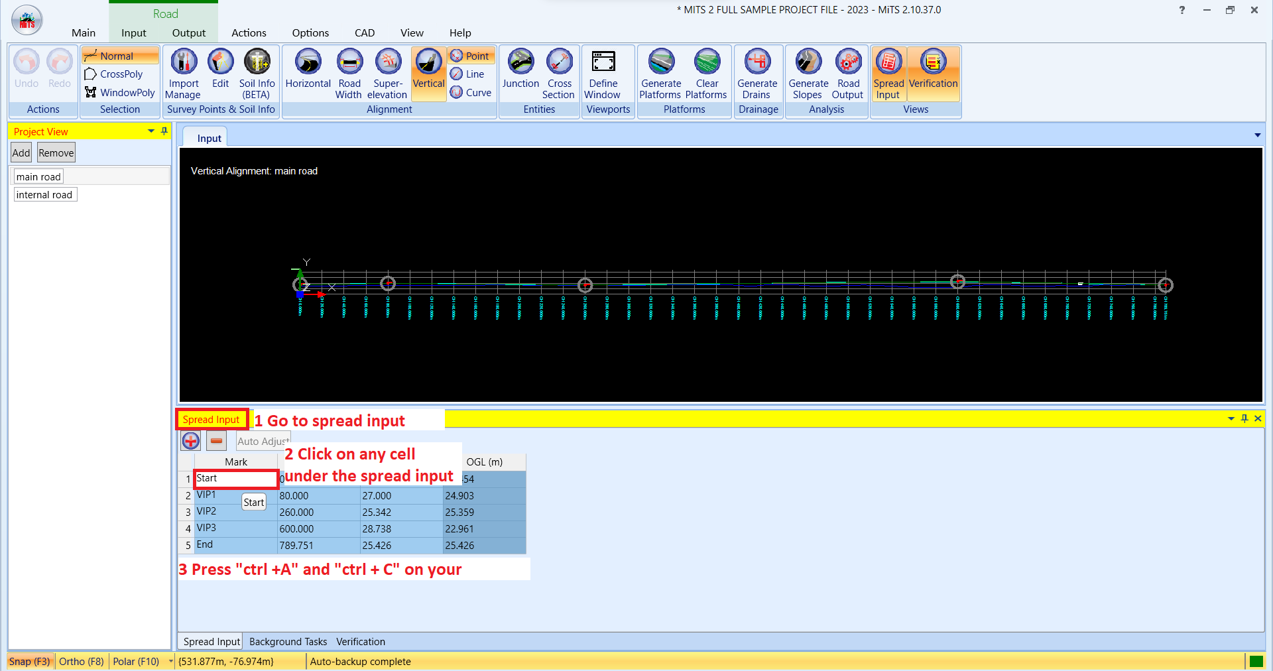Switch to the Output ribbon tab
The width and height of the screenshot is (1273, 671).
pos(188,32)
